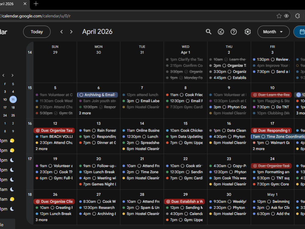Open 8:30am Cook W task on April 27
305x229 pixels.
pos(98,202)
